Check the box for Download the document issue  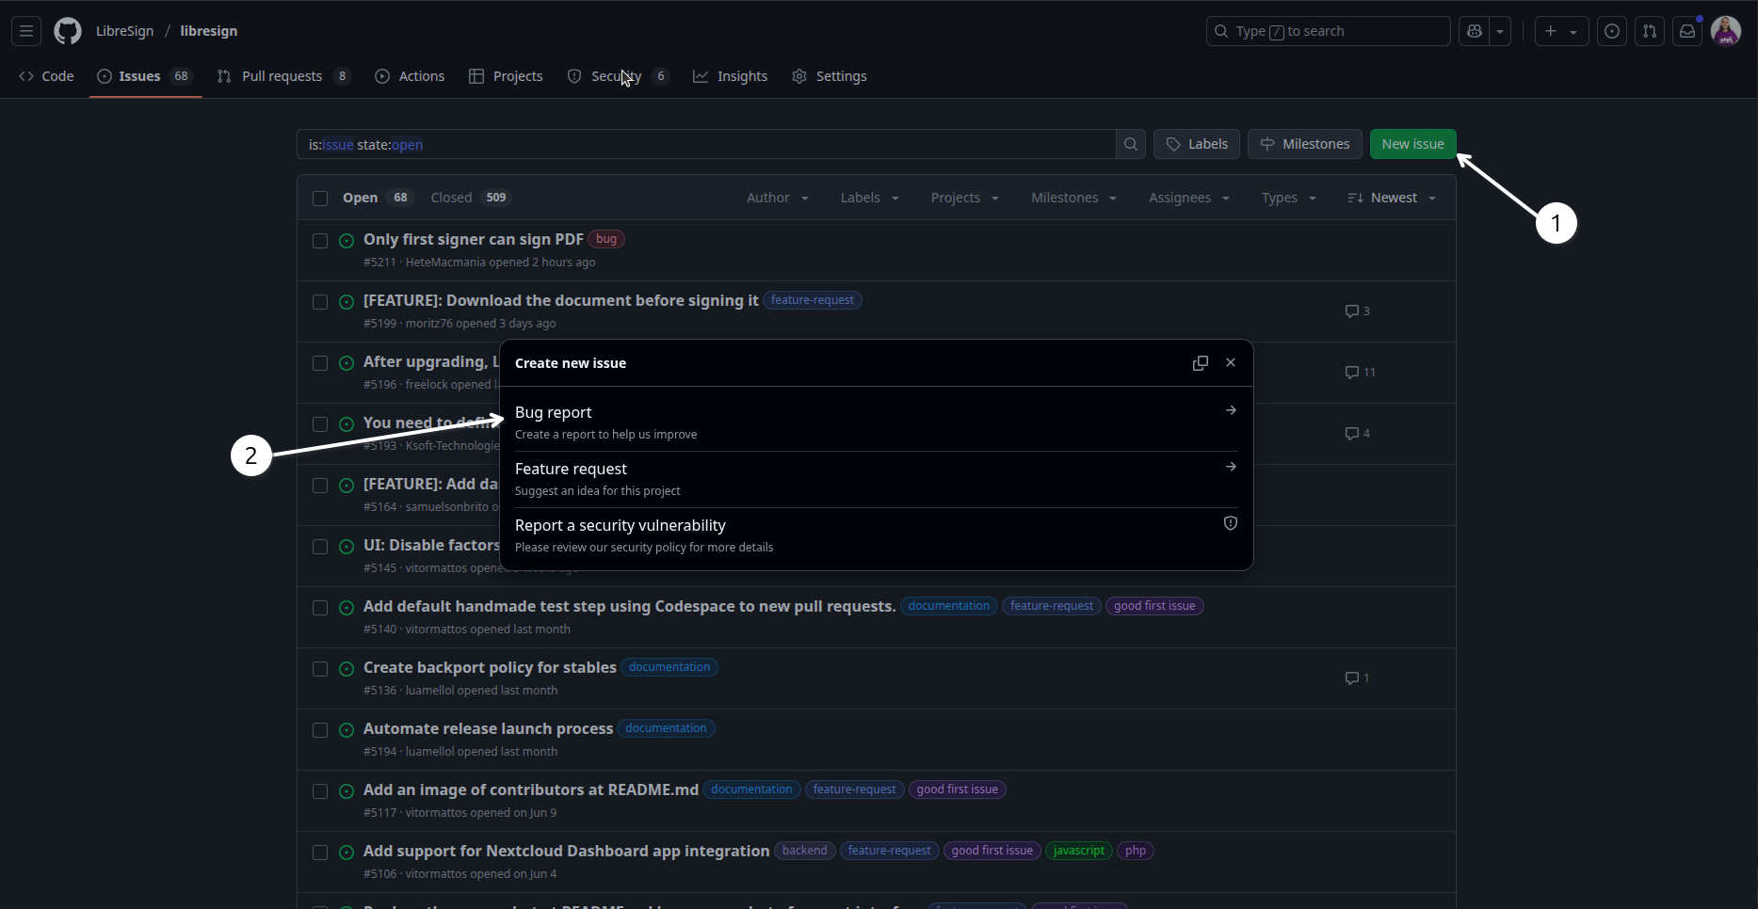(320, 302)
